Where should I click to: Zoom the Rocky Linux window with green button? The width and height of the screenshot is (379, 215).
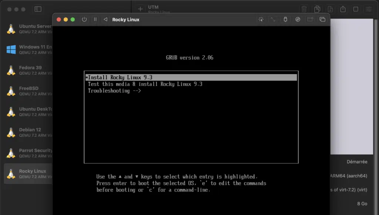[73, 19]
